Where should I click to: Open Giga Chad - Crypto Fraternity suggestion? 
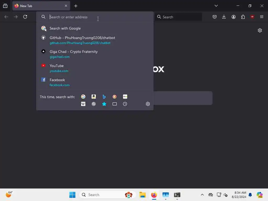(95, 54)
